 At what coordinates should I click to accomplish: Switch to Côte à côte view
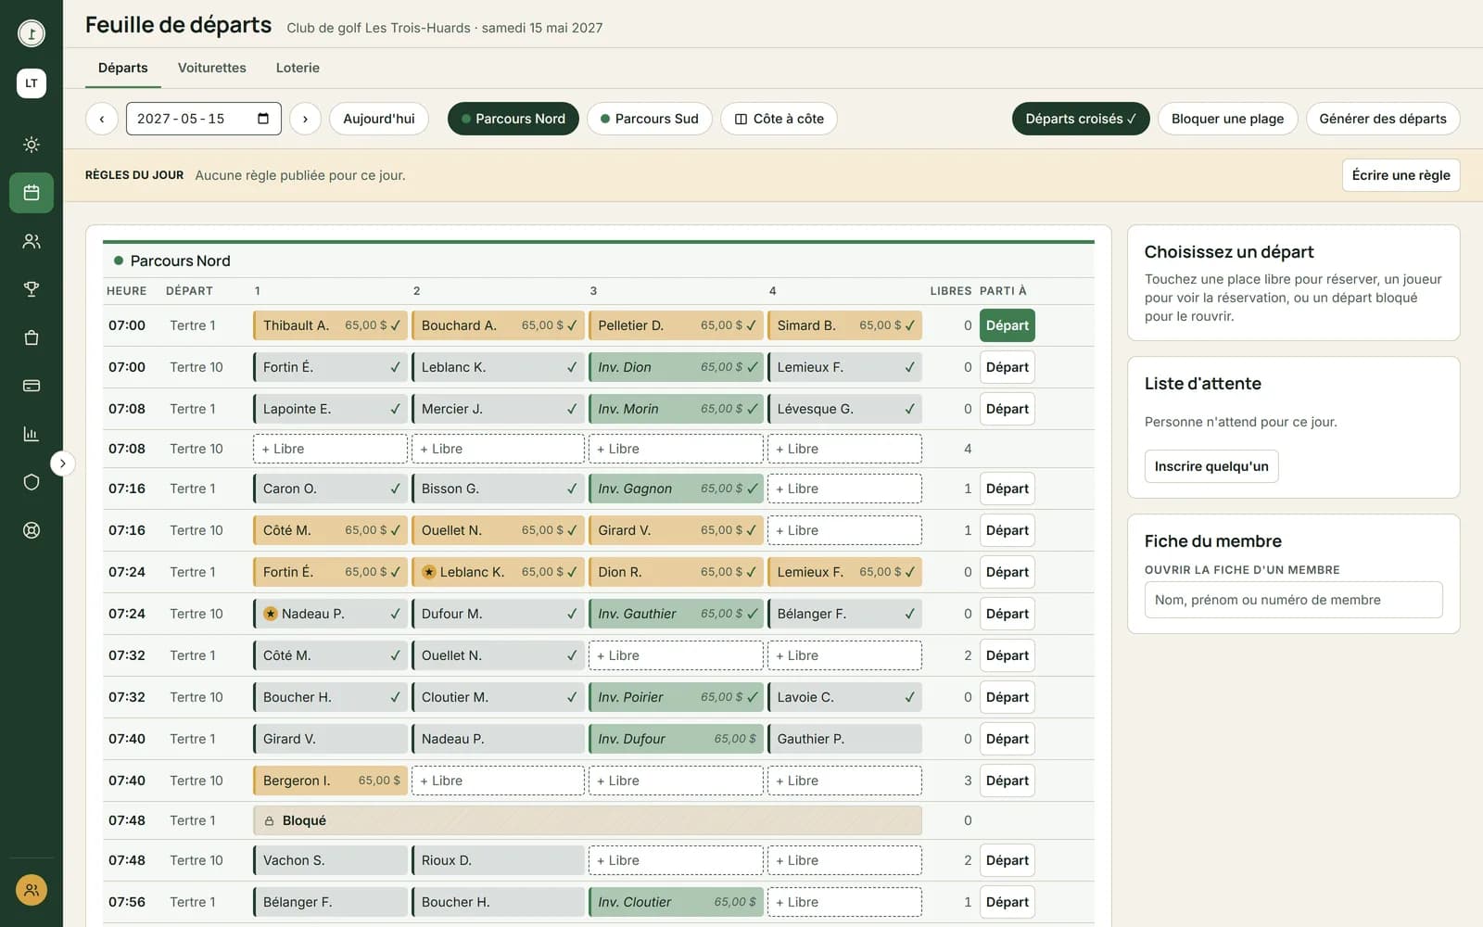pos(780,119)
